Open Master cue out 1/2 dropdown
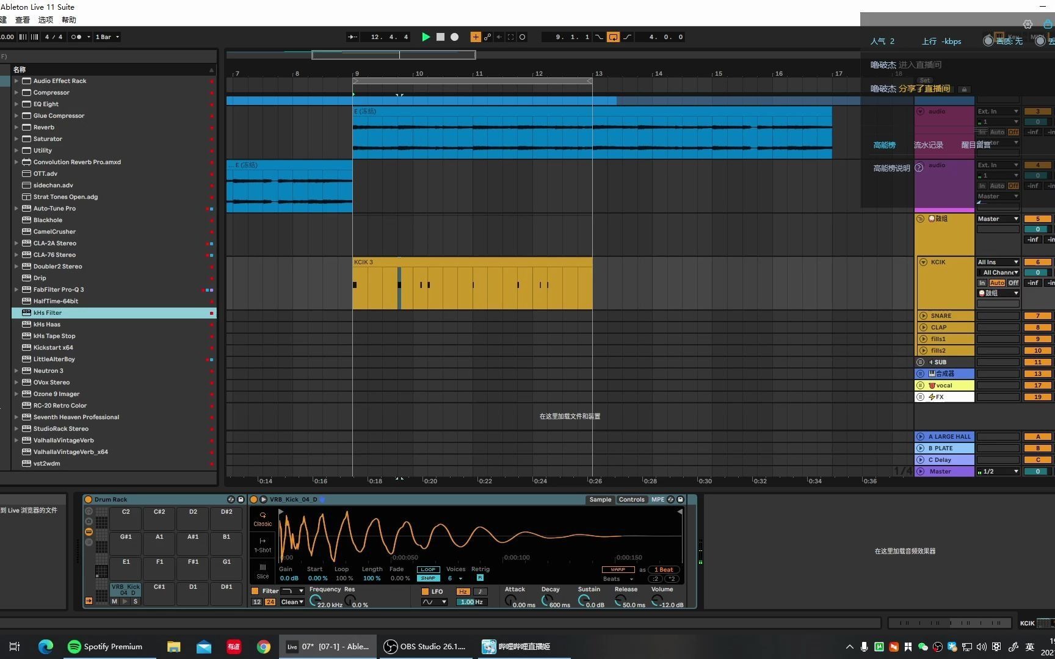Image resolution: width=1055 pixels, height=659 pixels. coord(998,472)
